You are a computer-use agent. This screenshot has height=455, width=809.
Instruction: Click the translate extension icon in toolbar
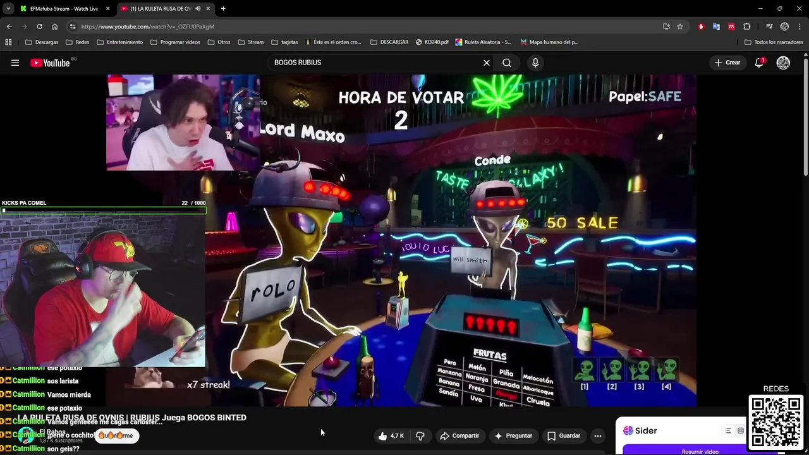click(x=716, y=27)
